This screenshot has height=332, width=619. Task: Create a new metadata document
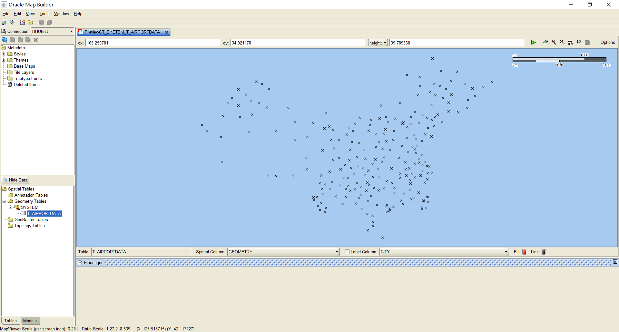pyautogui.click(x=23, y=22)
